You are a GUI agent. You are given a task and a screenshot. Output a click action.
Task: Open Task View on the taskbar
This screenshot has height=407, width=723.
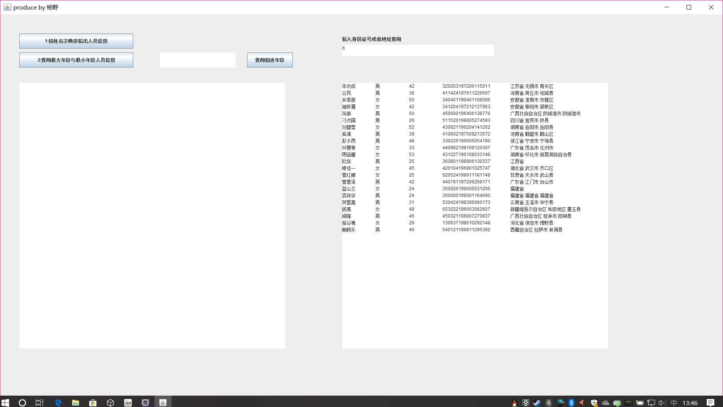point(39,402)
